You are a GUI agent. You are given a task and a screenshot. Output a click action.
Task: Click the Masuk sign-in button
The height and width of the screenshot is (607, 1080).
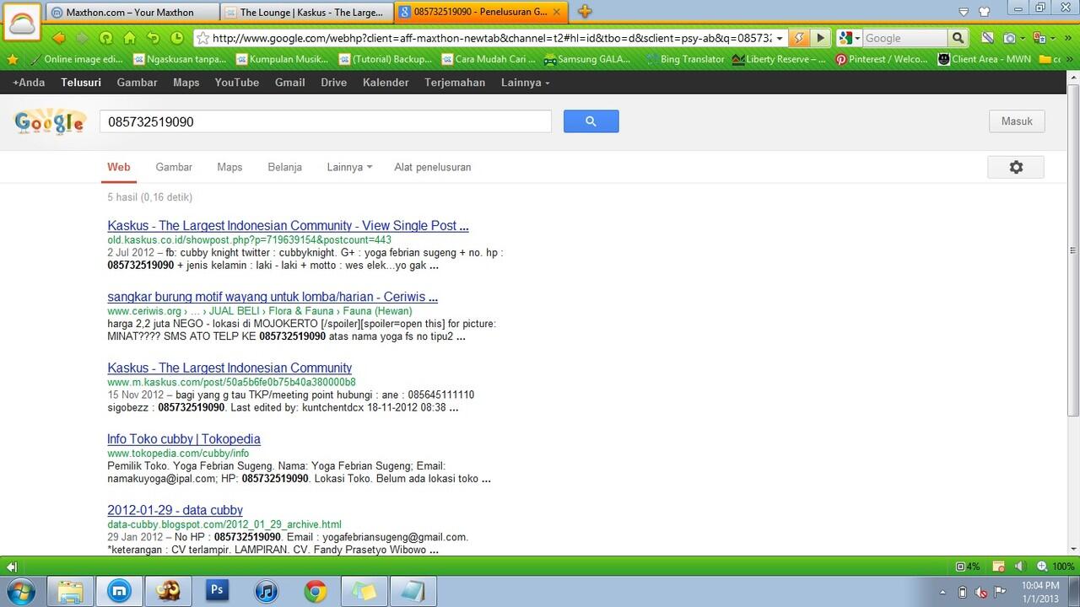pos(1017,121)
